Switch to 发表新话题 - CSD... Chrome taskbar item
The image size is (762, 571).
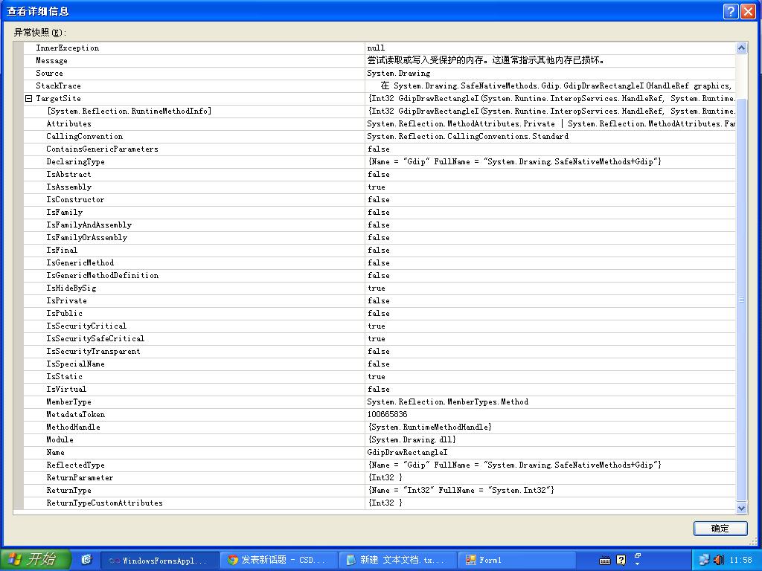tap(278, 561)
